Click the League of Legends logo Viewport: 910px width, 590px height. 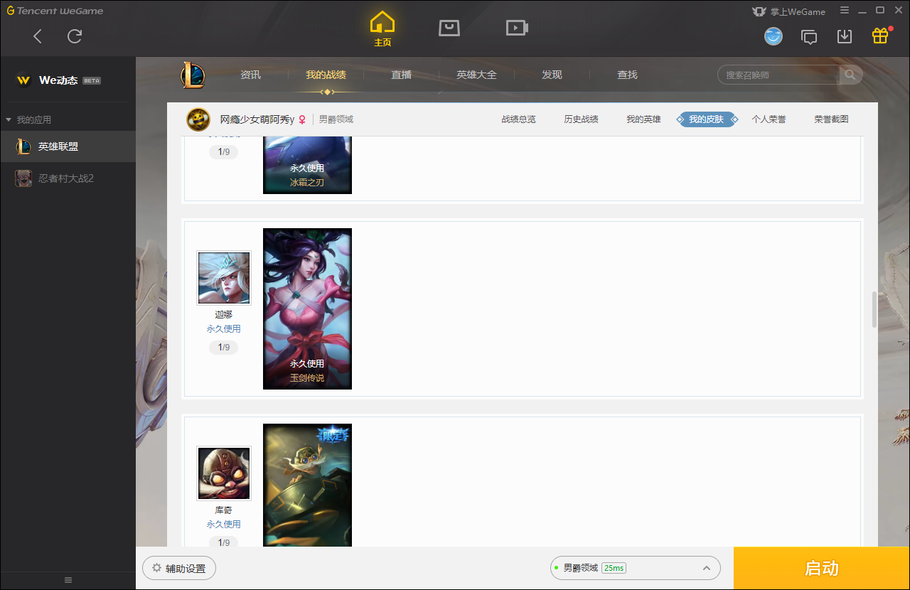point(192,75)
